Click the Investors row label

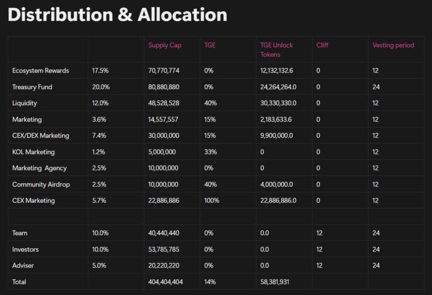click(x=25, y=249)
